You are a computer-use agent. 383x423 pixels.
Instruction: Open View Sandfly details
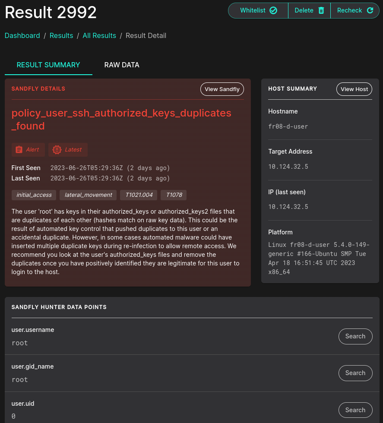(x=222, y=89)
